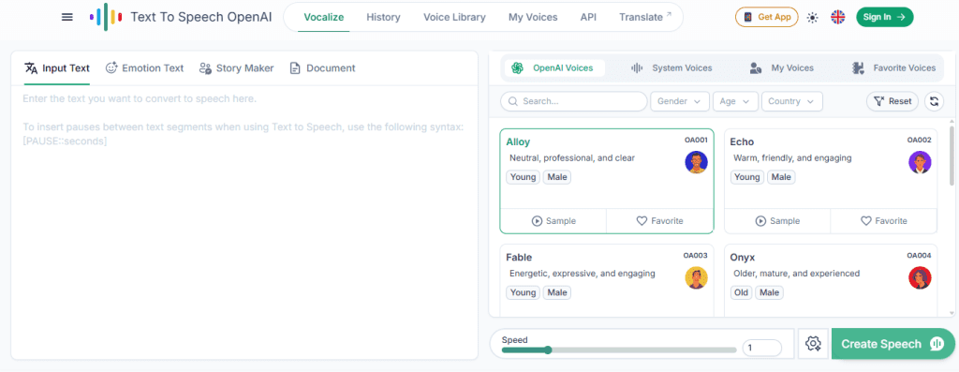Click Echo's avatar image
Viewport: 959px width, 372px height.
click(x=920, y=162)
